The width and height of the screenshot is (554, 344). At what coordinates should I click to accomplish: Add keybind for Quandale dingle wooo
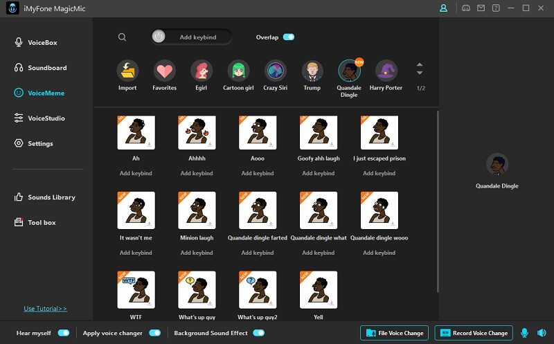379,253
